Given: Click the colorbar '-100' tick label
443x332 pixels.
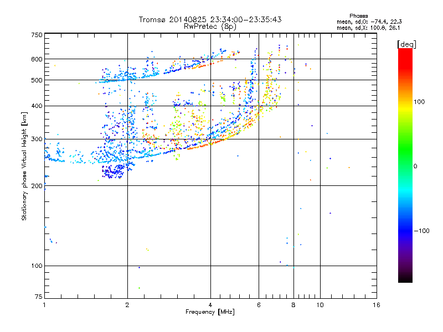Looking at the screenshot, I should [x=421, y=231].
